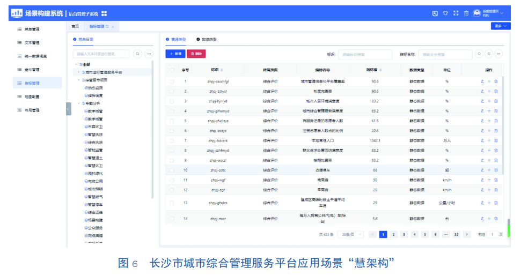This screenshot has height=276, width=528.
Task: Delete row zhpj-zgf with trash icon
Action: click(x=496, y=190)
